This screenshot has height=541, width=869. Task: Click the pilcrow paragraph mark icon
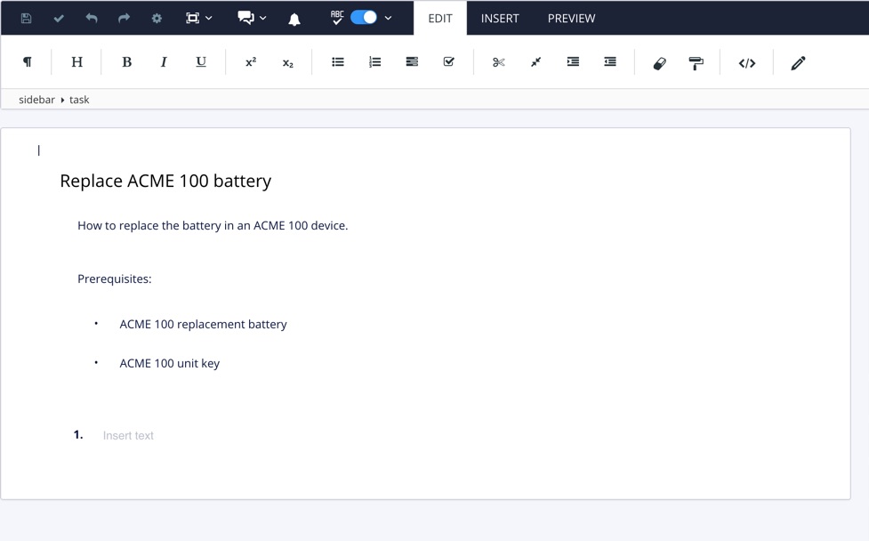pos(27,61)
